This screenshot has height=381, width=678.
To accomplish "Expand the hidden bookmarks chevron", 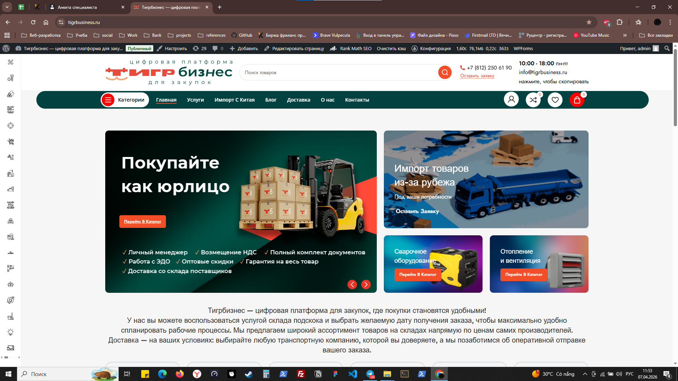I will pyautogui.click(x=625, y=35).
